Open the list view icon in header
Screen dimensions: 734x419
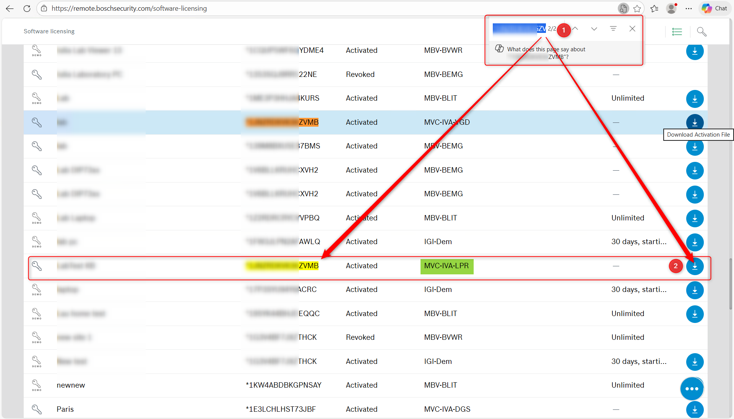tap(677, 32)
